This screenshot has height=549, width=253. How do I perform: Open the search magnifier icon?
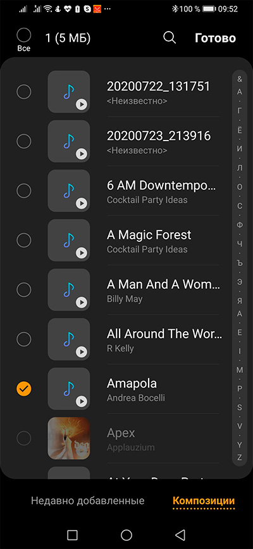[x=170, y=38]
